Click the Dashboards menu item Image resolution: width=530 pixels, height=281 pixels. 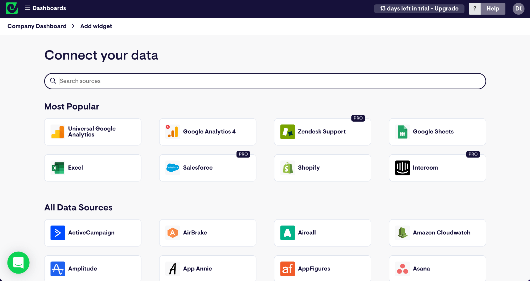coord(49,8)
